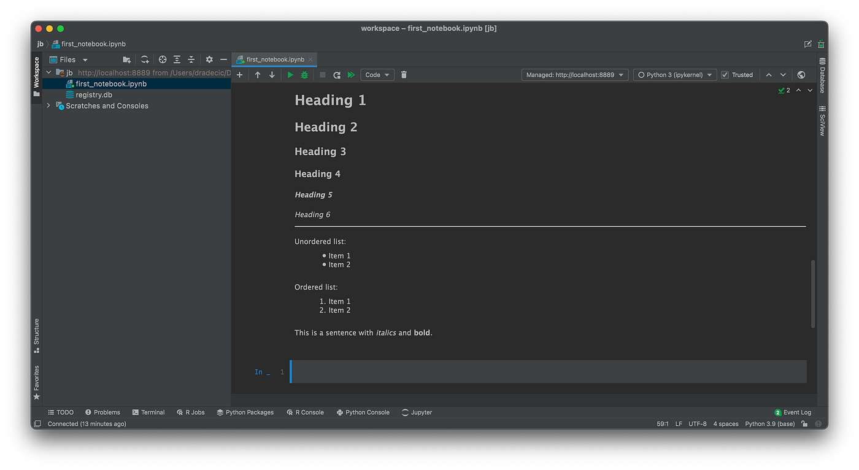The height and width of the screenshot is (470, 859).
Task: Run all cells with the double-arrow icon
Action: [x=350, y=74]
